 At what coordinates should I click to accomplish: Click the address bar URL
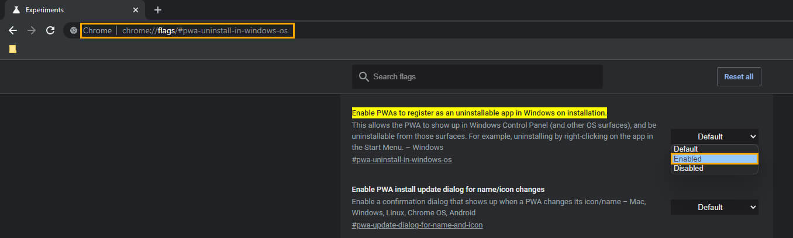205,30
